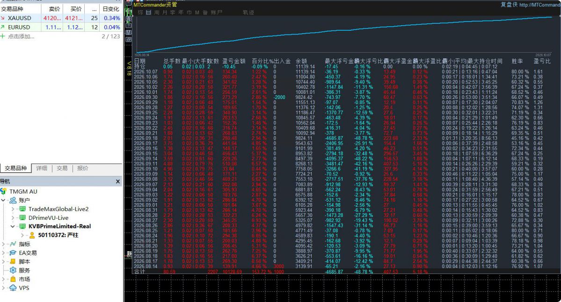Click the 日变化 column header
Viewport: 561px width, 302px height.
pyautogui.click(x=111, y=9)
